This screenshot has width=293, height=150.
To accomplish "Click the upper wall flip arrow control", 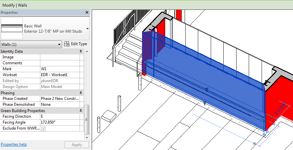I will [x=207, y=90].
